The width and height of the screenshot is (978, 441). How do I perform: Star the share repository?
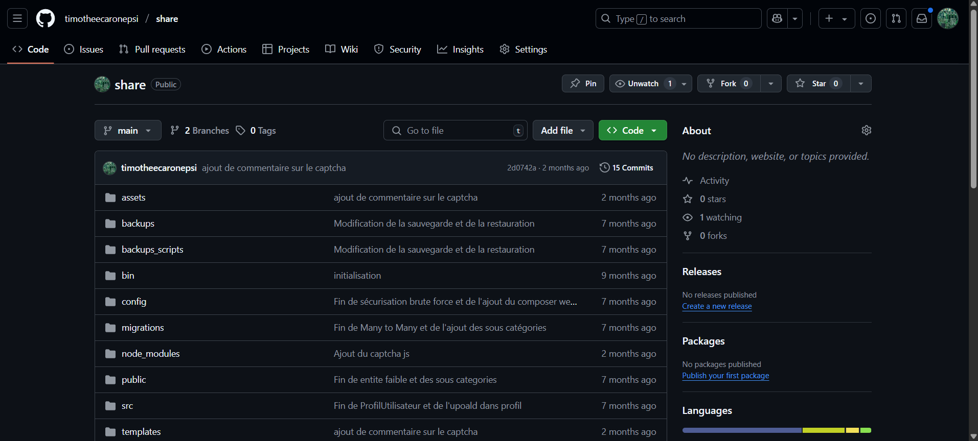click(818, 84)
